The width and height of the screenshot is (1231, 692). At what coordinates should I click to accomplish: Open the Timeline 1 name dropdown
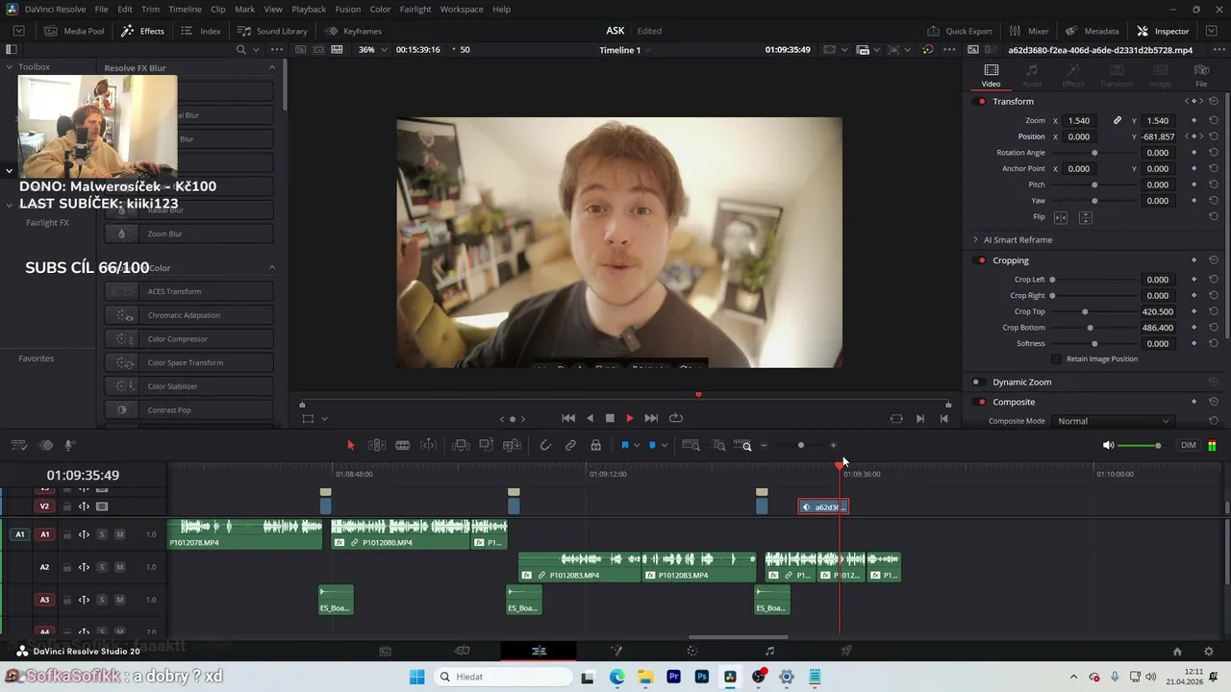point(627,50)
